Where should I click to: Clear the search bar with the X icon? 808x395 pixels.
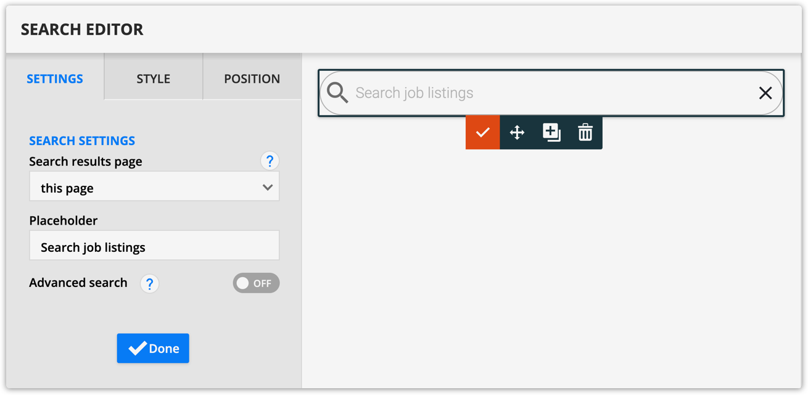tap(765, 93)
